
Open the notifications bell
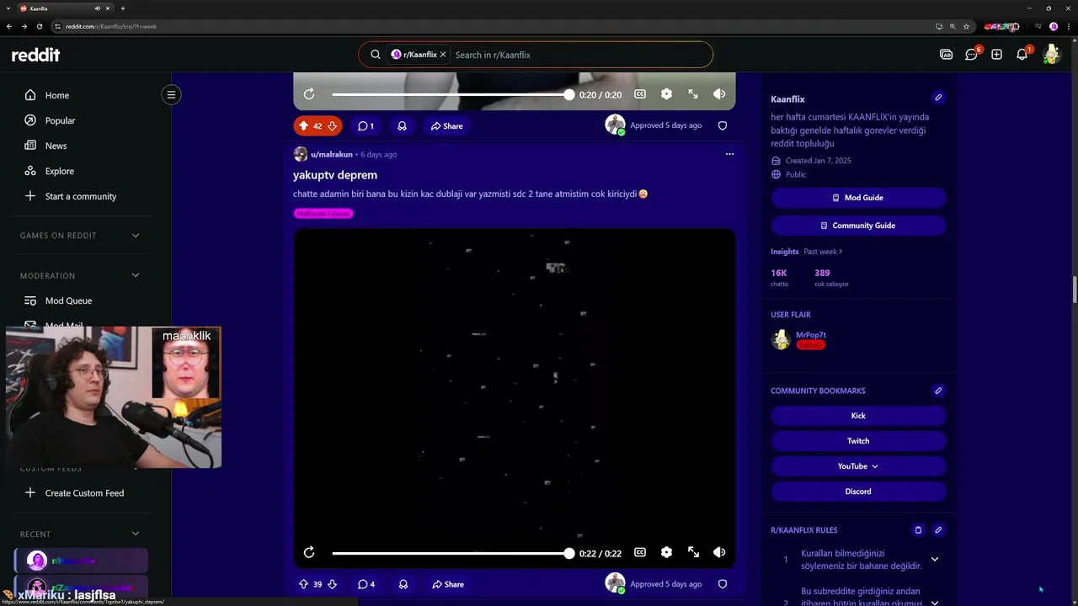[1022, 55]
